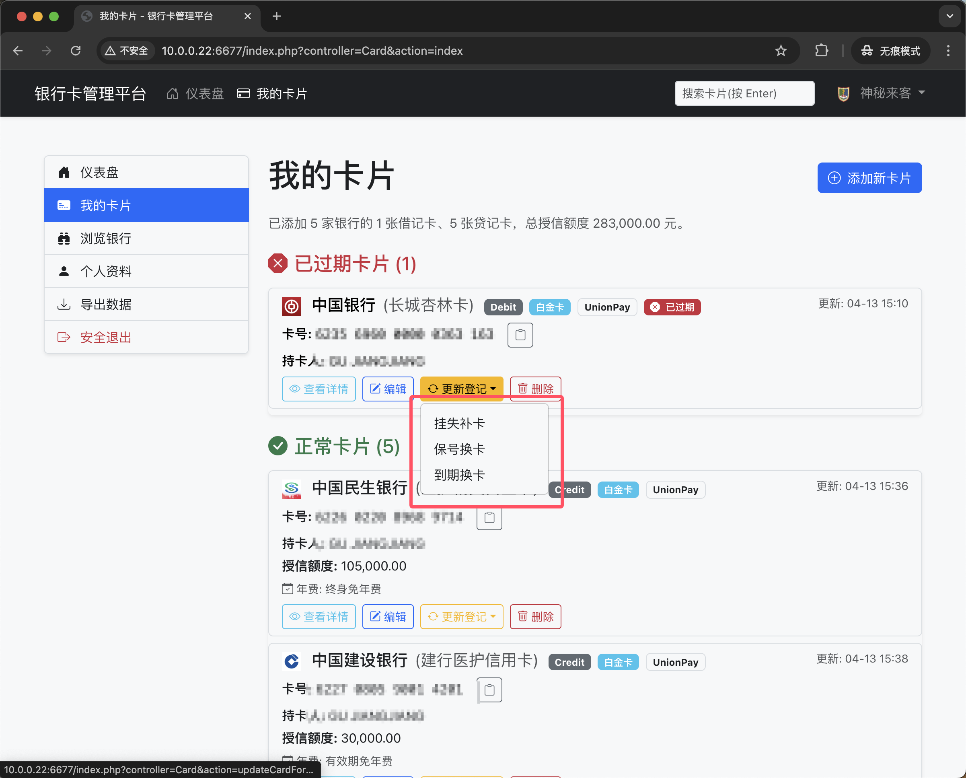Open a new browser tab
This screenshot has height=778, width=966.
(277, 16)
